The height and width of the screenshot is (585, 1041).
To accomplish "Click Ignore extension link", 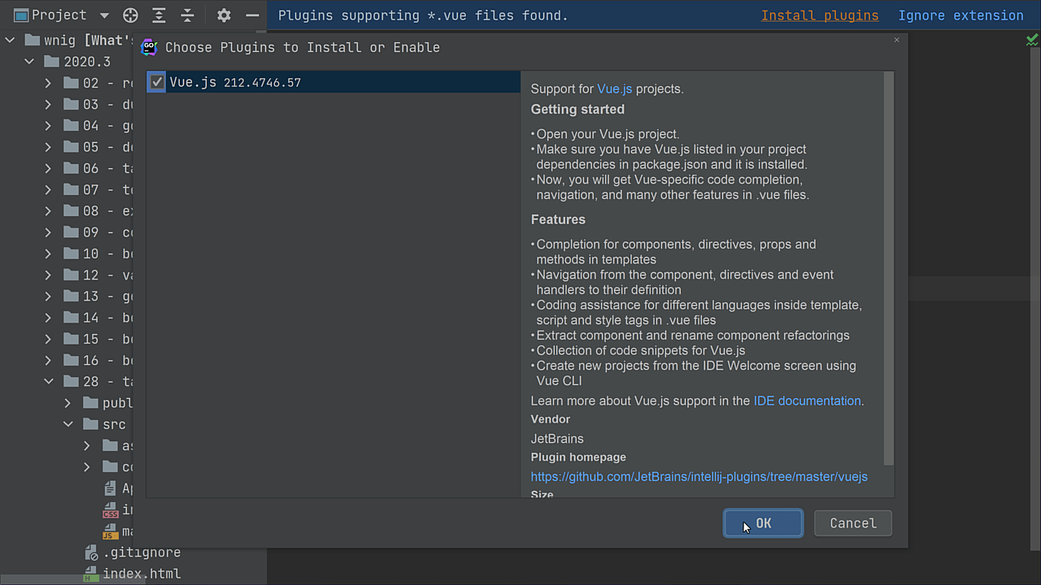I will [960, 15].
